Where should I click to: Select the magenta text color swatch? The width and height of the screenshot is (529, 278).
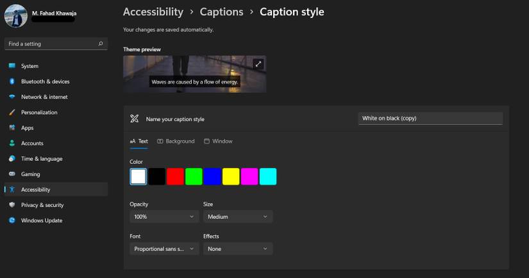click(249, 177)
